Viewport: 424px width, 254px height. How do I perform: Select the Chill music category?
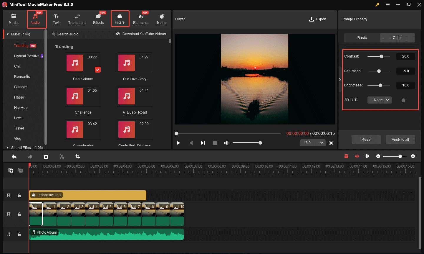[x=18, y=66]
